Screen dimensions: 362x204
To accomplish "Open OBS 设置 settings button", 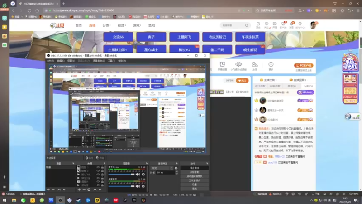I will [195, 185].
